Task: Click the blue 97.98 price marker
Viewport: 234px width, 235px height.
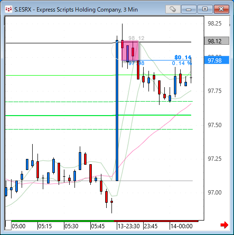Action: [217, 60]
